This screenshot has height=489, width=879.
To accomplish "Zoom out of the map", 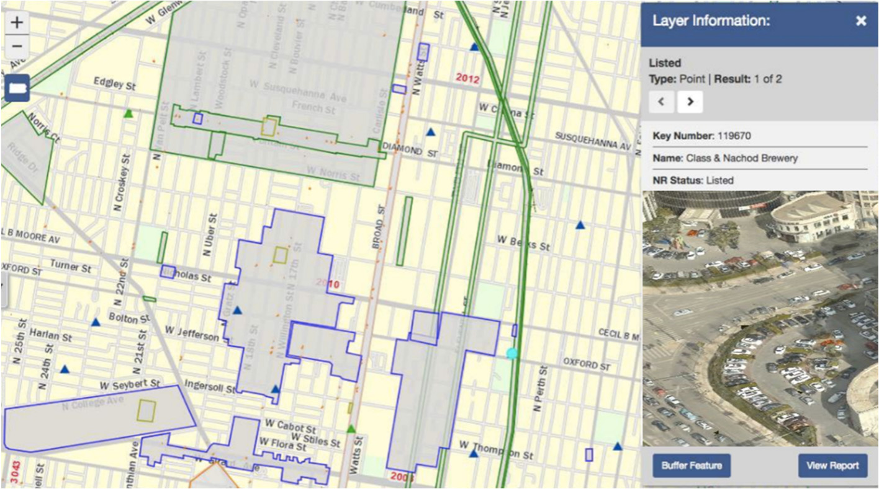I will click(x=17, y=46).
